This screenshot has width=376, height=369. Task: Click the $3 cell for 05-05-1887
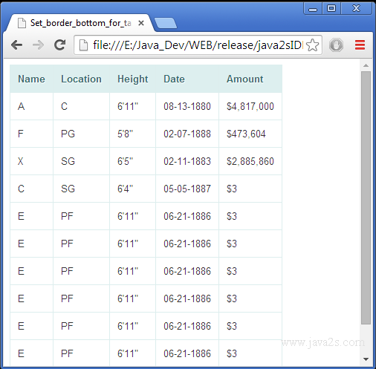tap(250, 189)
